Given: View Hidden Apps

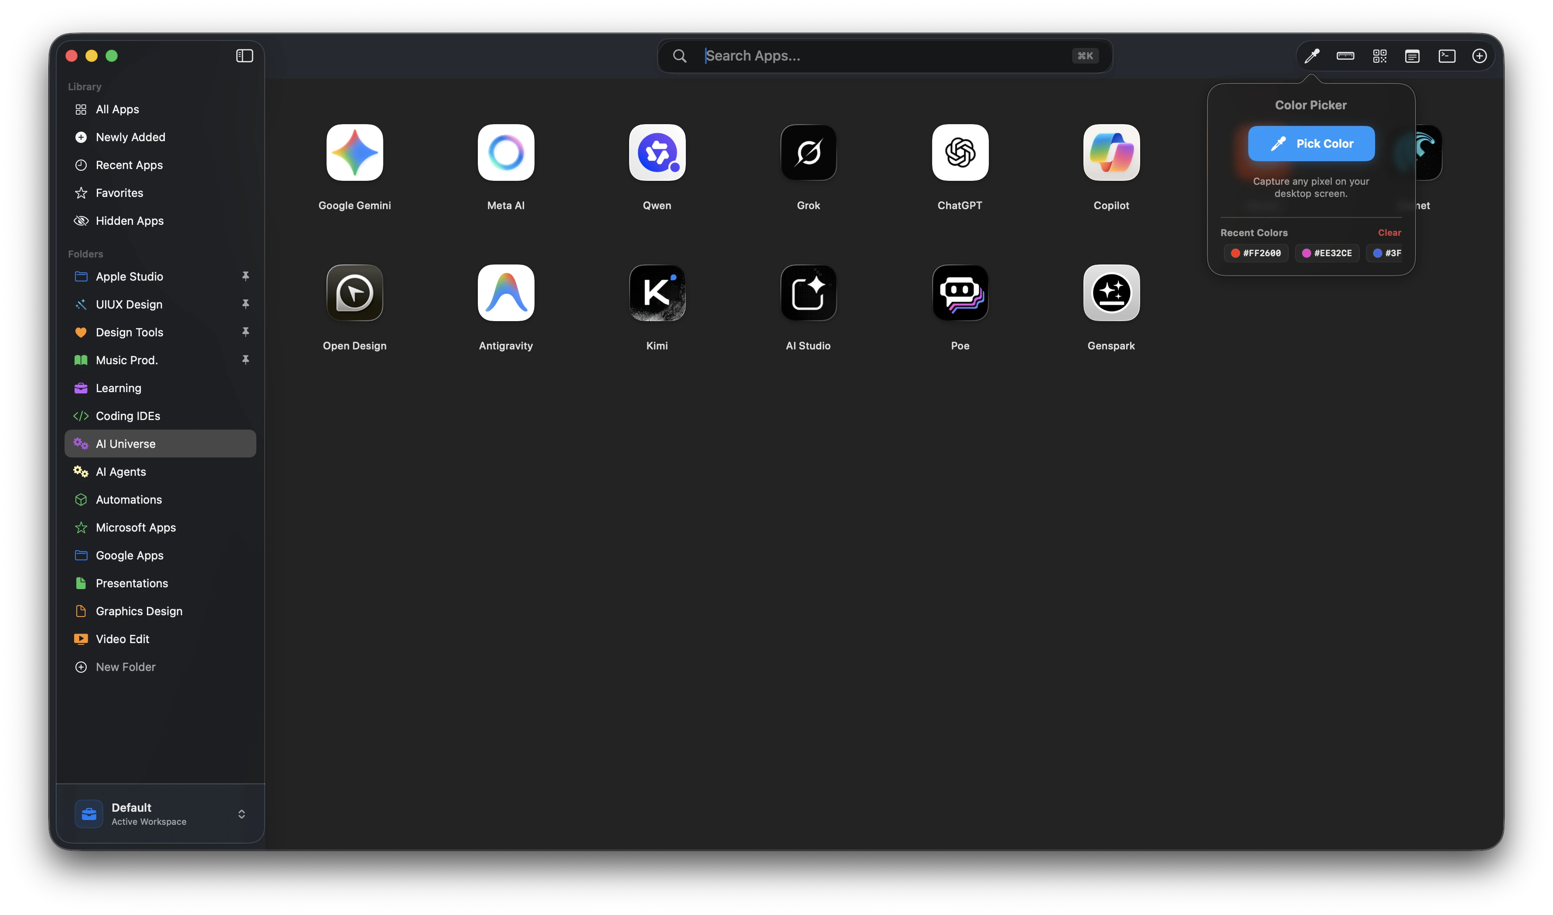Looking at the screenshot, I should click(x=160, y=221).
